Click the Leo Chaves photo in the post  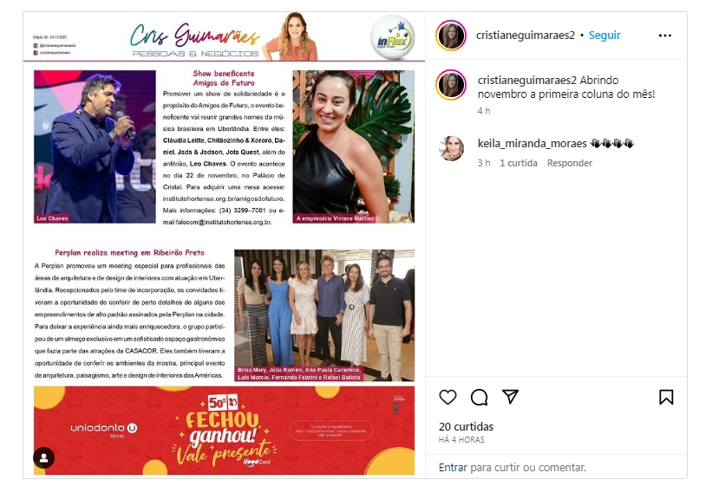(95, 146)
